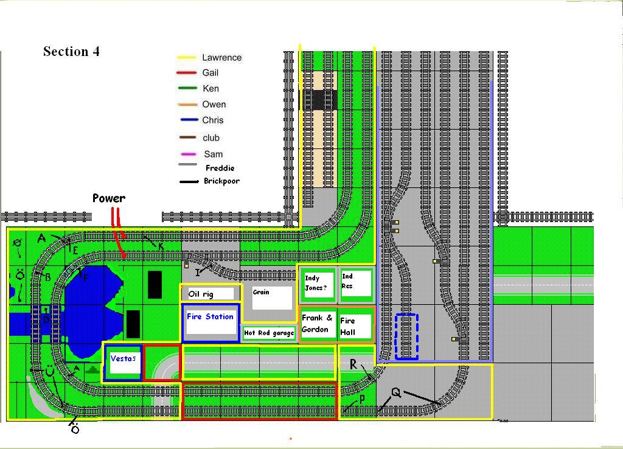Click track marker letter 'I'
Image resolution: width=623 pixels, height=449 pixels.
click(x=198, y=273)
